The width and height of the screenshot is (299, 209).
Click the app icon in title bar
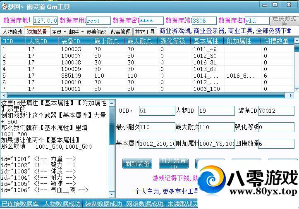(x=5, y=7)
